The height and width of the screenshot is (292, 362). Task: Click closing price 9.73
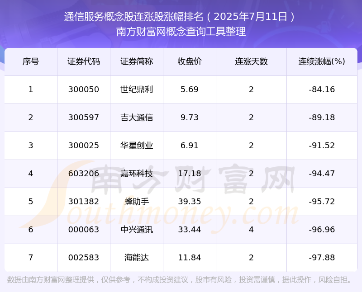(190, 118)
